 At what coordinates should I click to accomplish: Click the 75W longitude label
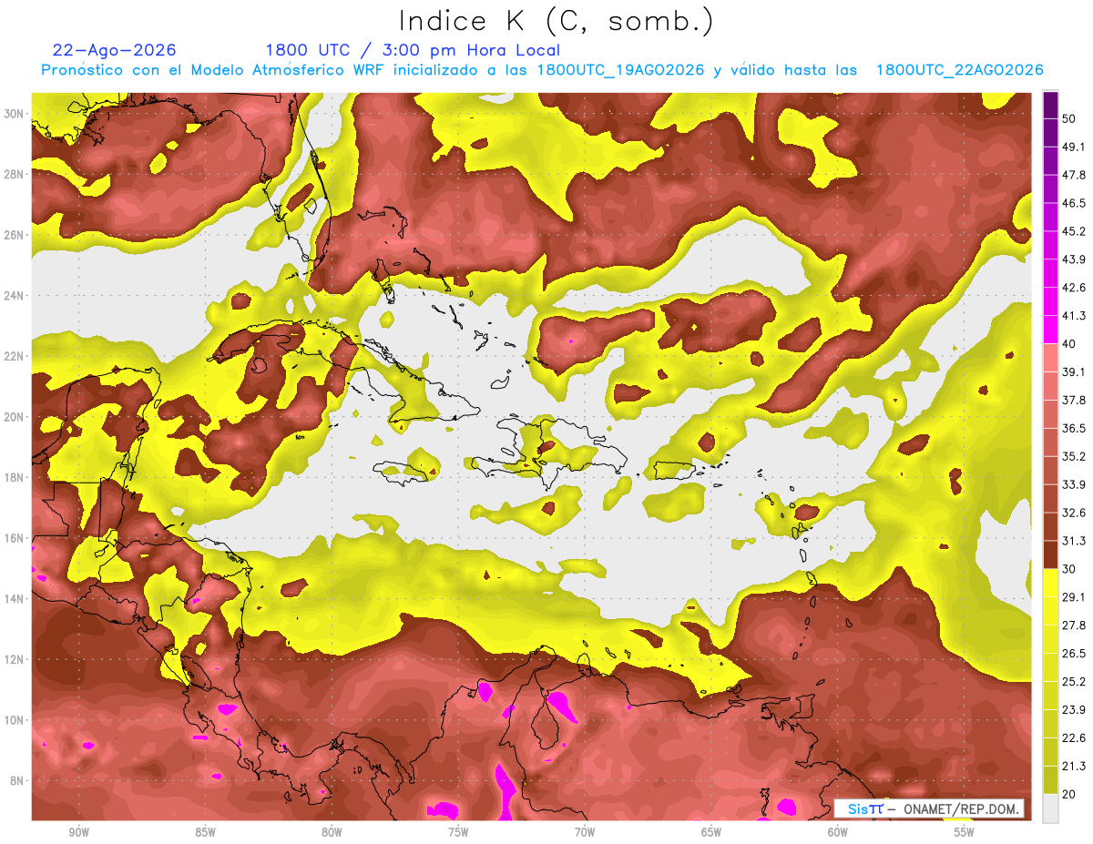[458, 832]
